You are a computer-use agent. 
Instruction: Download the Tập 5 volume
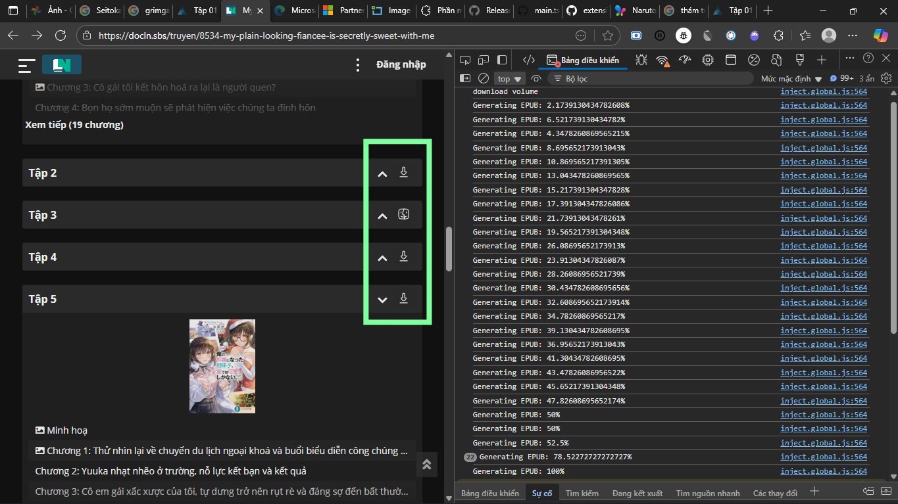(404, 299)
